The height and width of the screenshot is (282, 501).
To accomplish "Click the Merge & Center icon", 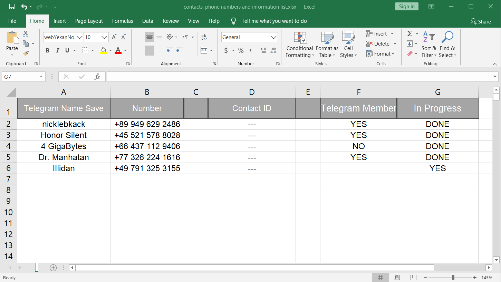I will (204, 50).
